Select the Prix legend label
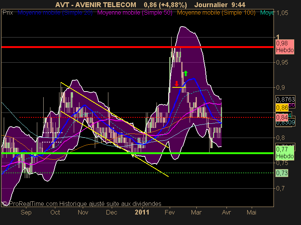 [x=8, y=13]
